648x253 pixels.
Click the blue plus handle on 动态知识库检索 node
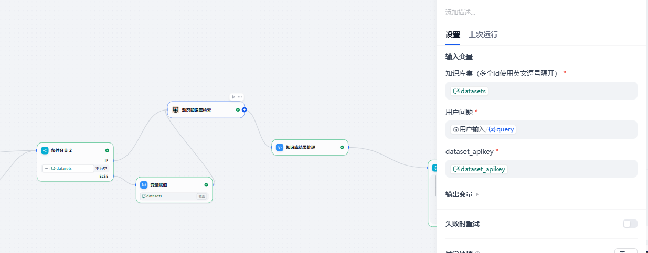[x=244, y=110]
